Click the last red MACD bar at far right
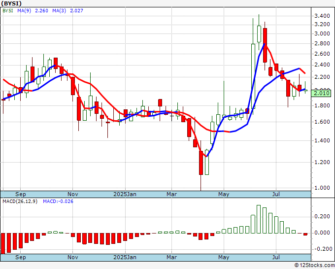This screenshot has width=335, height=269. coord(305,234)
